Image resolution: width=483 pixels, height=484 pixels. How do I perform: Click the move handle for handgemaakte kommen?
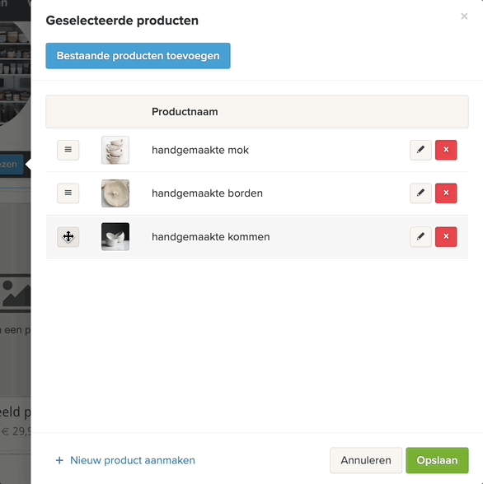coord(68,237)
